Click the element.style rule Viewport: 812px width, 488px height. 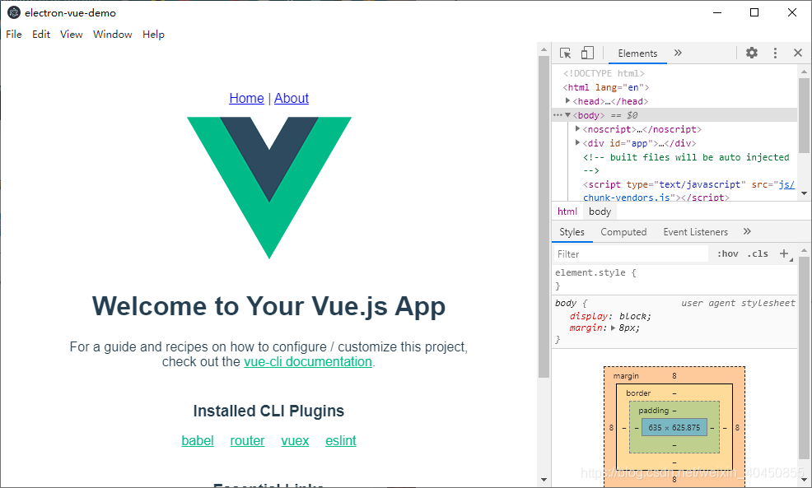595,272
